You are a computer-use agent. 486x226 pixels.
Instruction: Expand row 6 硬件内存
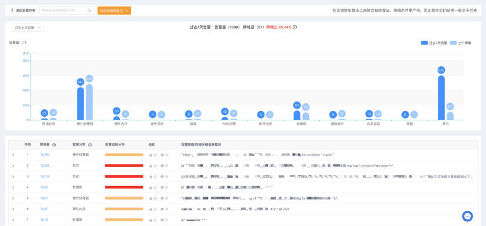coord(13,209)
